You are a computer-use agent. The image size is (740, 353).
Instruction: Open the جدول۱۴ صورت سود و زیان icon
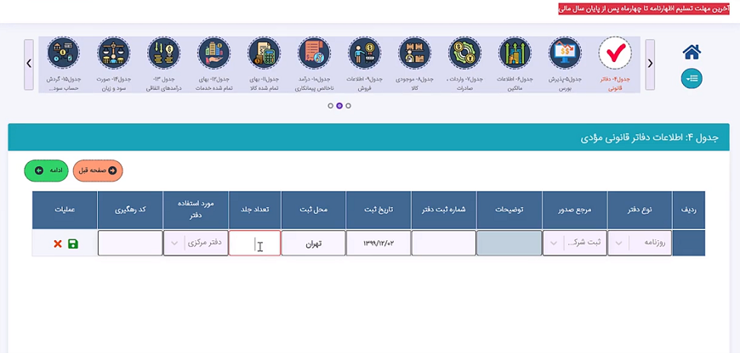click(114, 53)
